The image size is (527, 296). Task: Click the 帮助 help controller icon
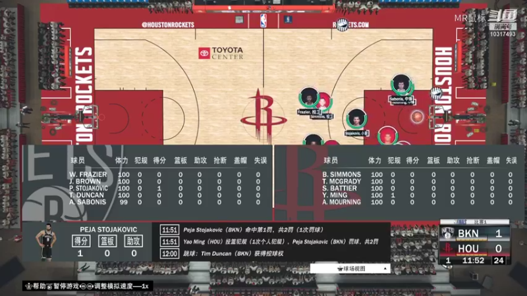(x=29, y=286)
